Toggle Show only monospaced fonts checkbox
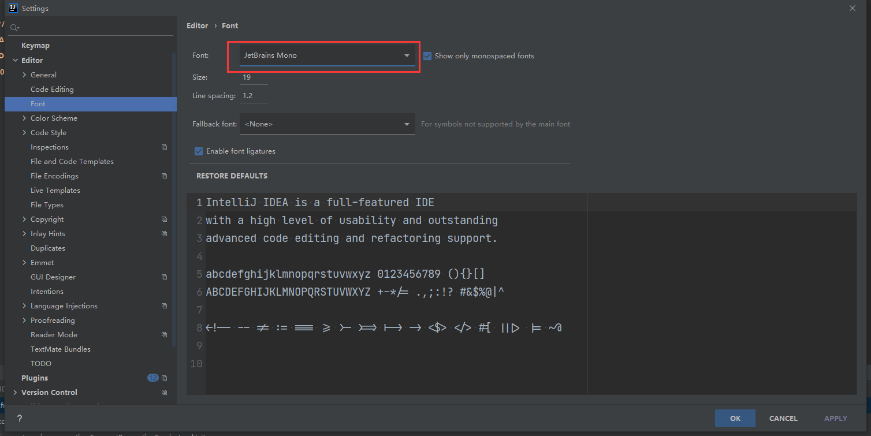The height and width of the screenshot is (436, 871). pyautogui.click(x=427, y=56)
